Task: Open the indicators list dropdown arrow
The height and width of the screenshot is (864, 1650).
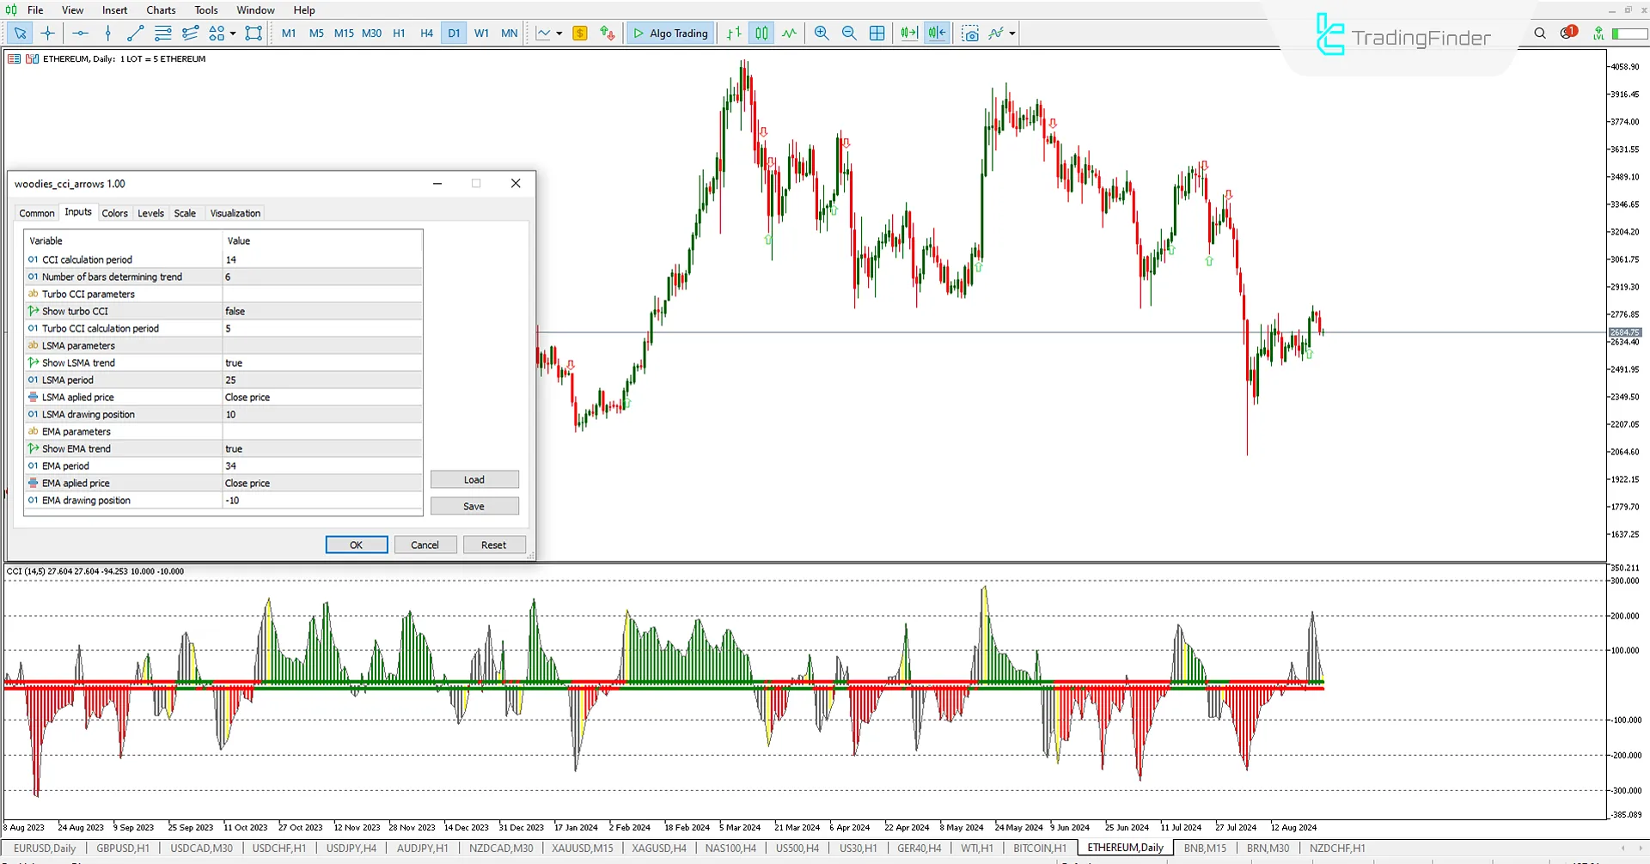Action: pyautogui.click(x=1011, y=33)
